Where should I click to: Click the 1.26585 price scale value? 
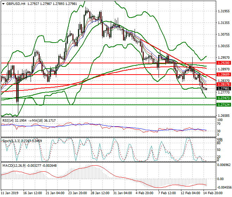coord(224,115)
